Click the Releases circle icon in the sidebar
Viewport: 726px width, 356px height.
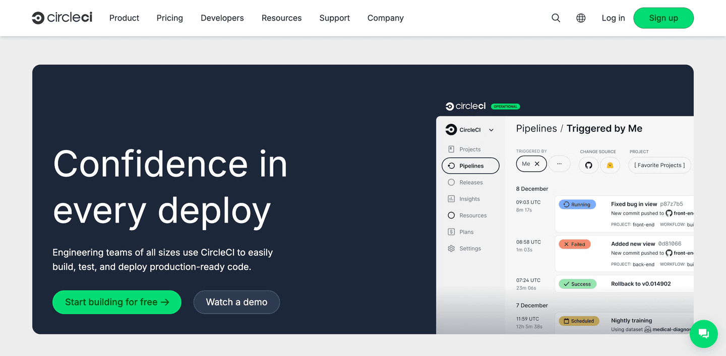click(451, 182)
